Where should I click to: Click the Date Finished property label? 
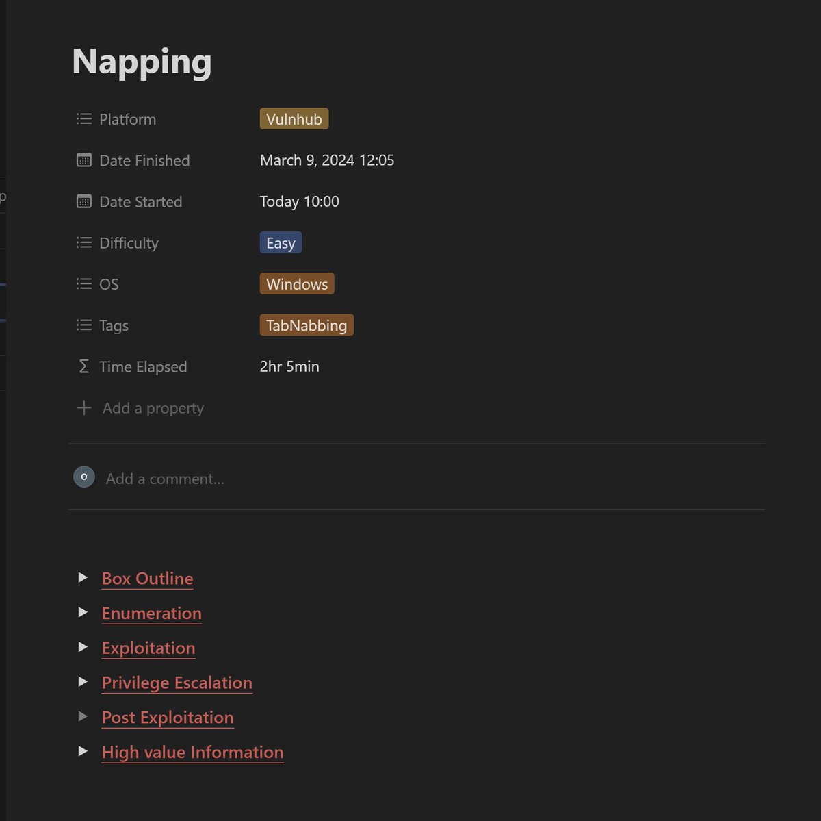tap(144, 160)
